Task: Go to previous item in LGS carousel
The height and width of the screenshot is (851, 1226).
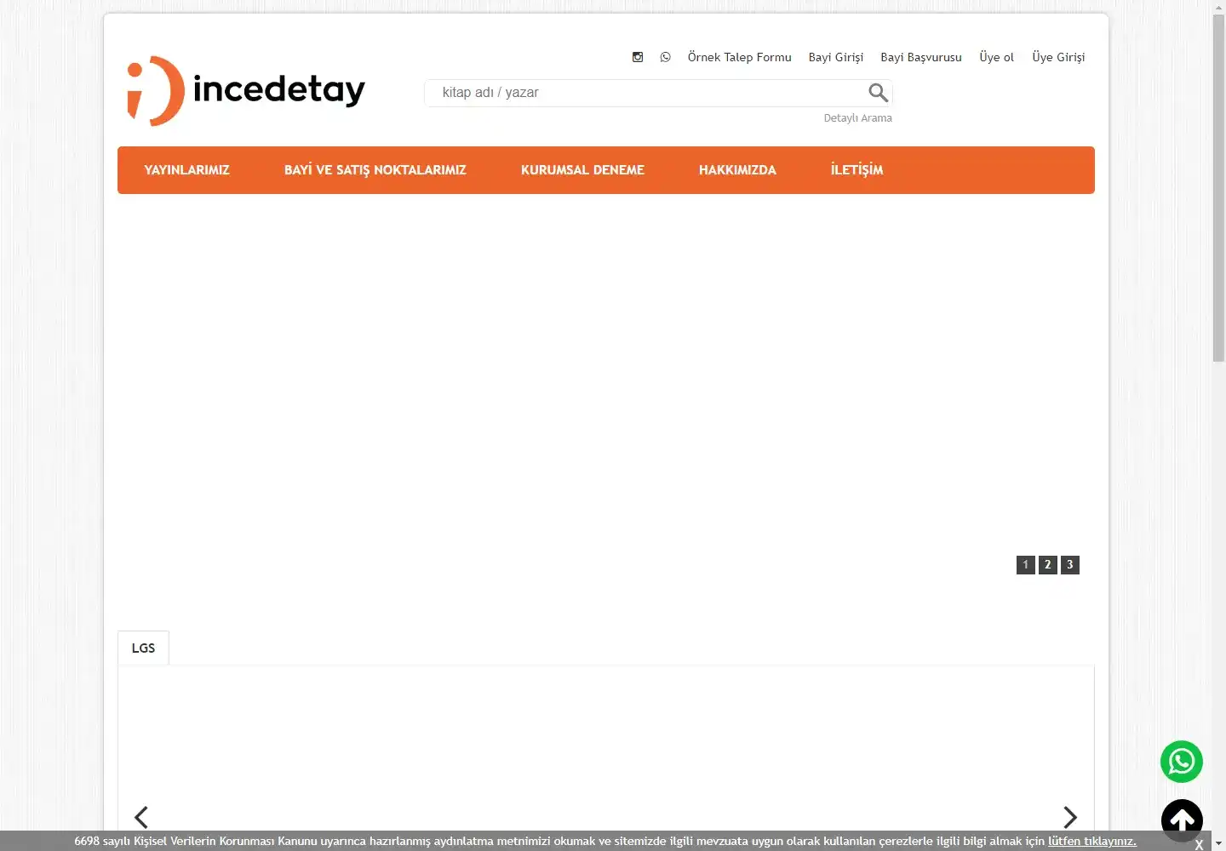Action: tap(141, 817)
